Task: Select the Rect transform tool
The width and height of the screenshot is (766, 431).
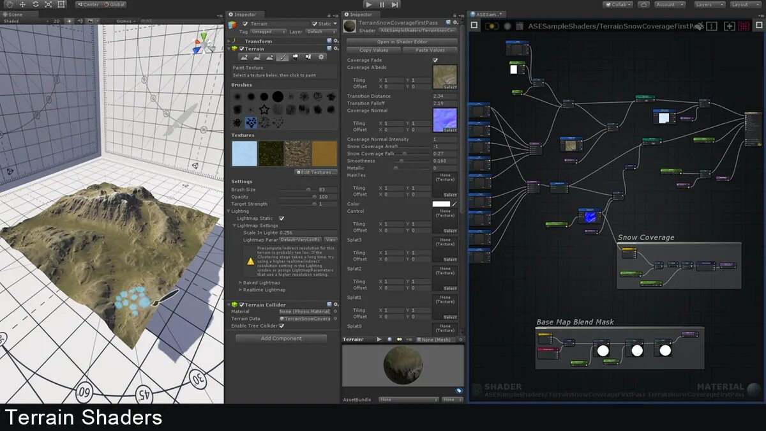Action: (61, 4)
